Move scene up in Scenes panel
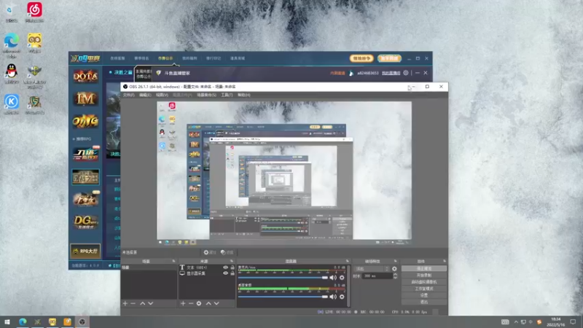The height and width of the screenshot is (328, 583). [x=142, y=303]
